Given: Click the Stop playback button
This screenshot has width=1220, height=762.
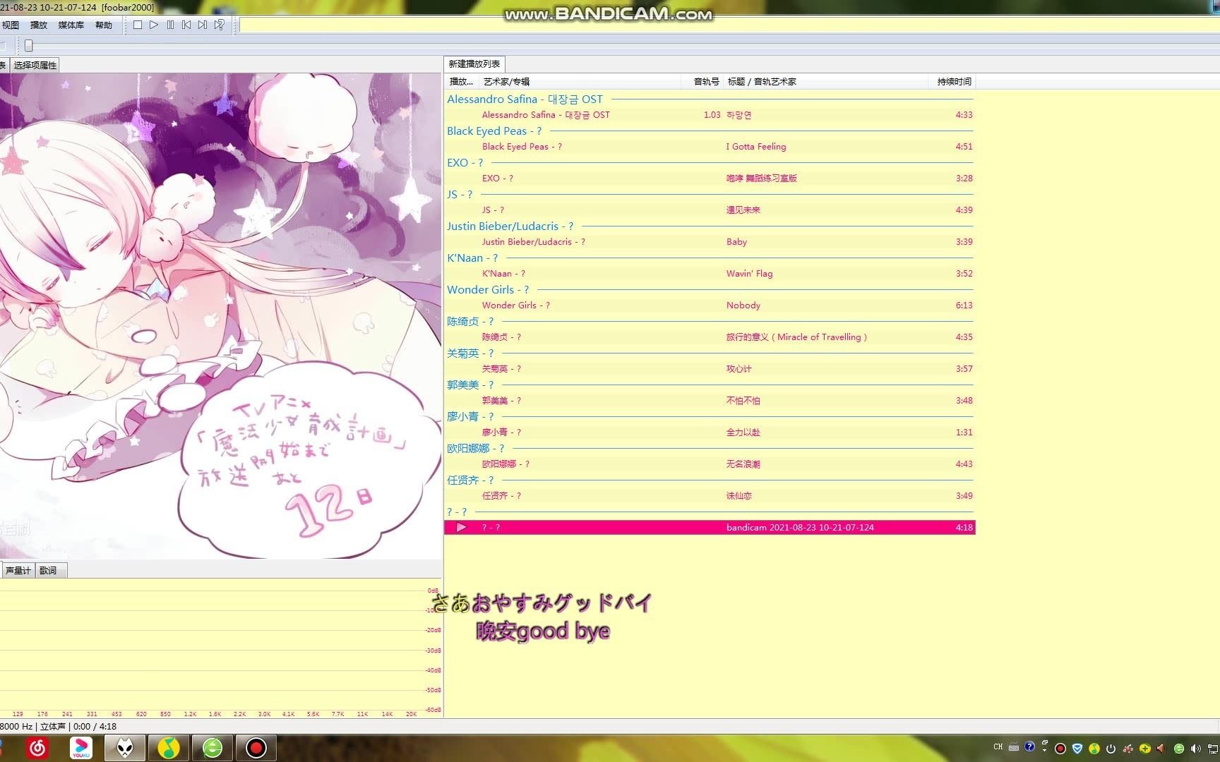Looking at the screenshot, I should click(x=138, y=25).
